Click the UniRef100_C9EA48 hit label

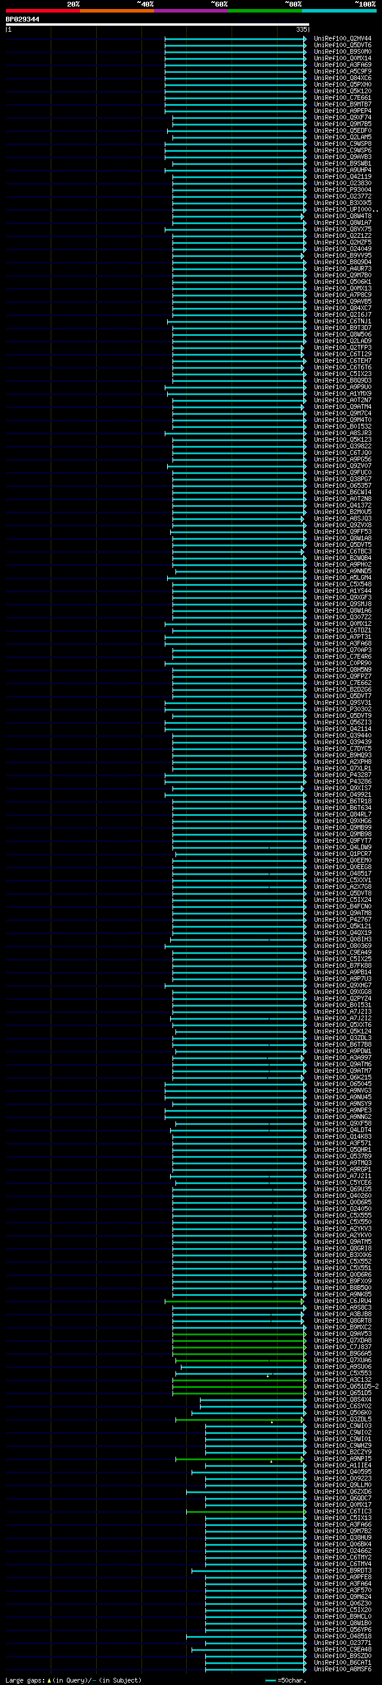(x=343, y=1650)
